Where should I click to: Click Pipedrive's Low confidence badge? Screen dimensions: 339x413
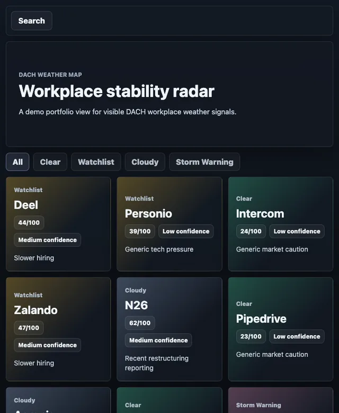click(x=297, y=336)
